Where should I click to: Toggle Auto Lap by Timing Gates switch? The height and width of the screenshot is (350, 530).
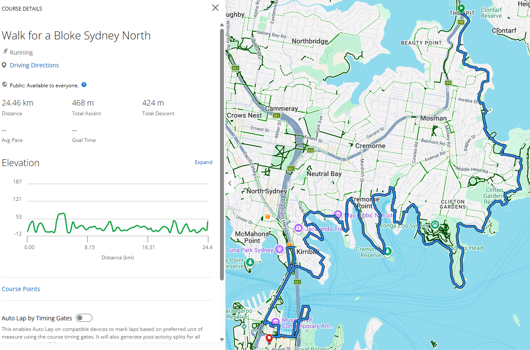click(x=84, y=318)
